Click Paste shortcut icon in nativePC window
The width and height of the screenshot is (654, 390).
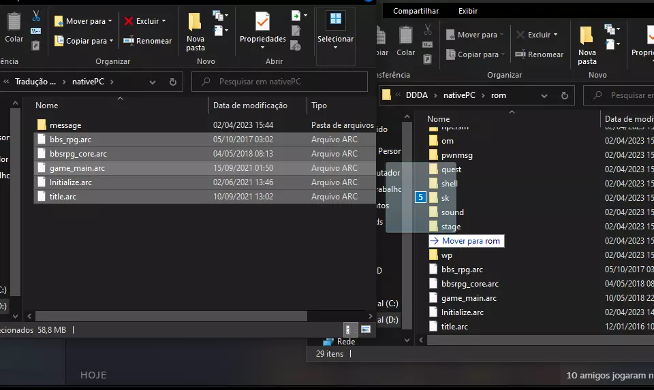pos(36,45)
